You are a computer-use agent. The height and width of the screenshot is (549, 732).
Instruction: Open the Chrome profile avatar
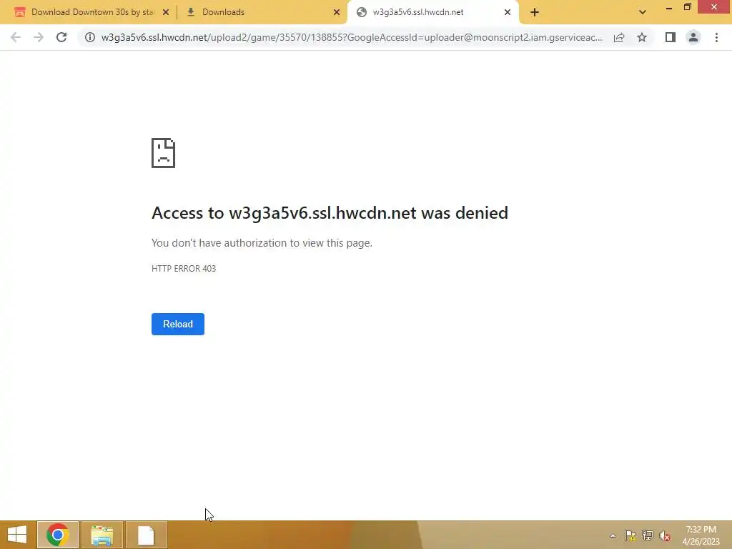point(693,37)
